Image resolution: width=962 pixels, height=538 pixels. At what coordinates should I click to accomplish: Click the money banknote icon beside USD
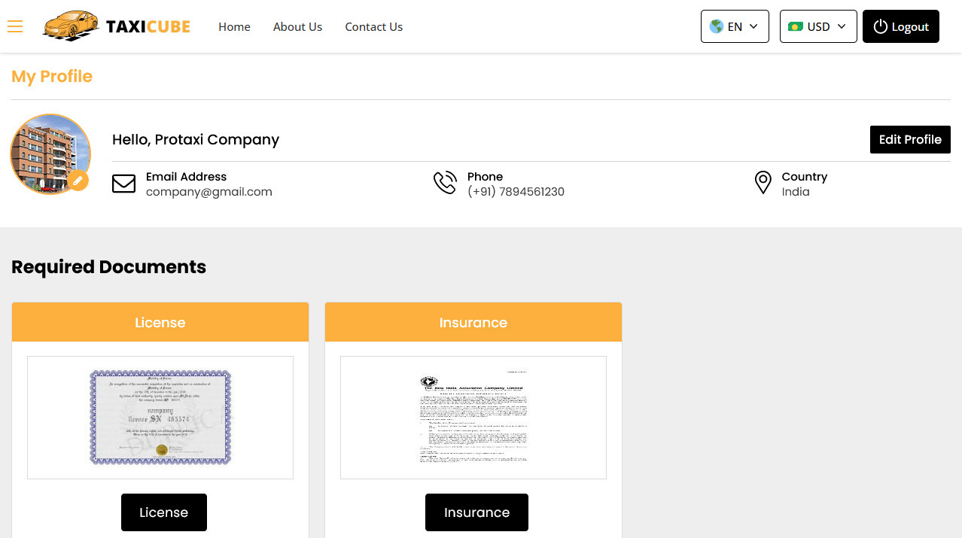tap(796, 26)
